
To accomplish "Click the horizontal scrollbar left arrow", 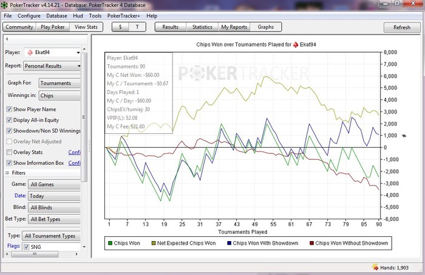I will tap(7, 254).
